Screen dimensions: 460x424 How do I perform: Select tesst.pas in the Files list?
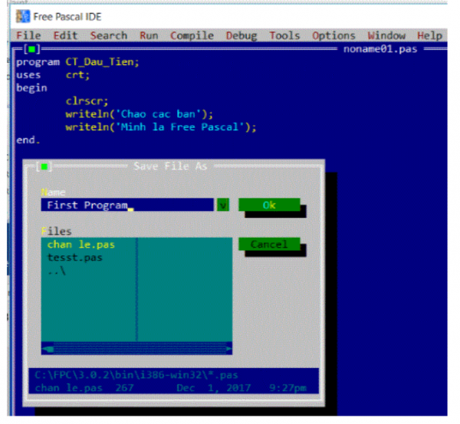(75, 258)
